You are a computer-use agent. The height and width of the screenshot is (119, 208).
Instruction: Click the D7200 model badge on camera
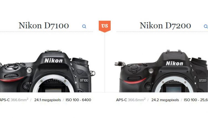(203, 81)
